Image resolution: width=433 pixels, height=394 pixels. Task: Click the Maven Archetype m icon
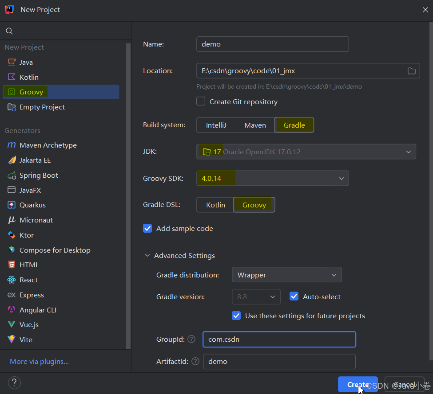click(12, 145)
